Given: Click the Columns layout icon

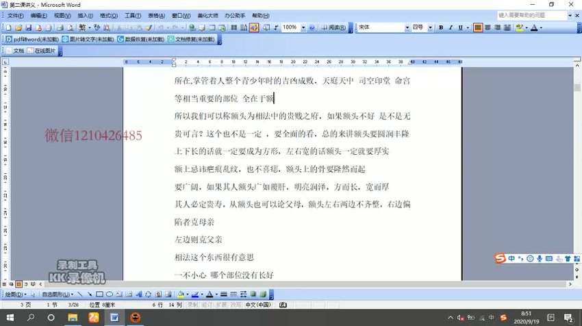Looking at the screenshot, I should tap(234, 27).
